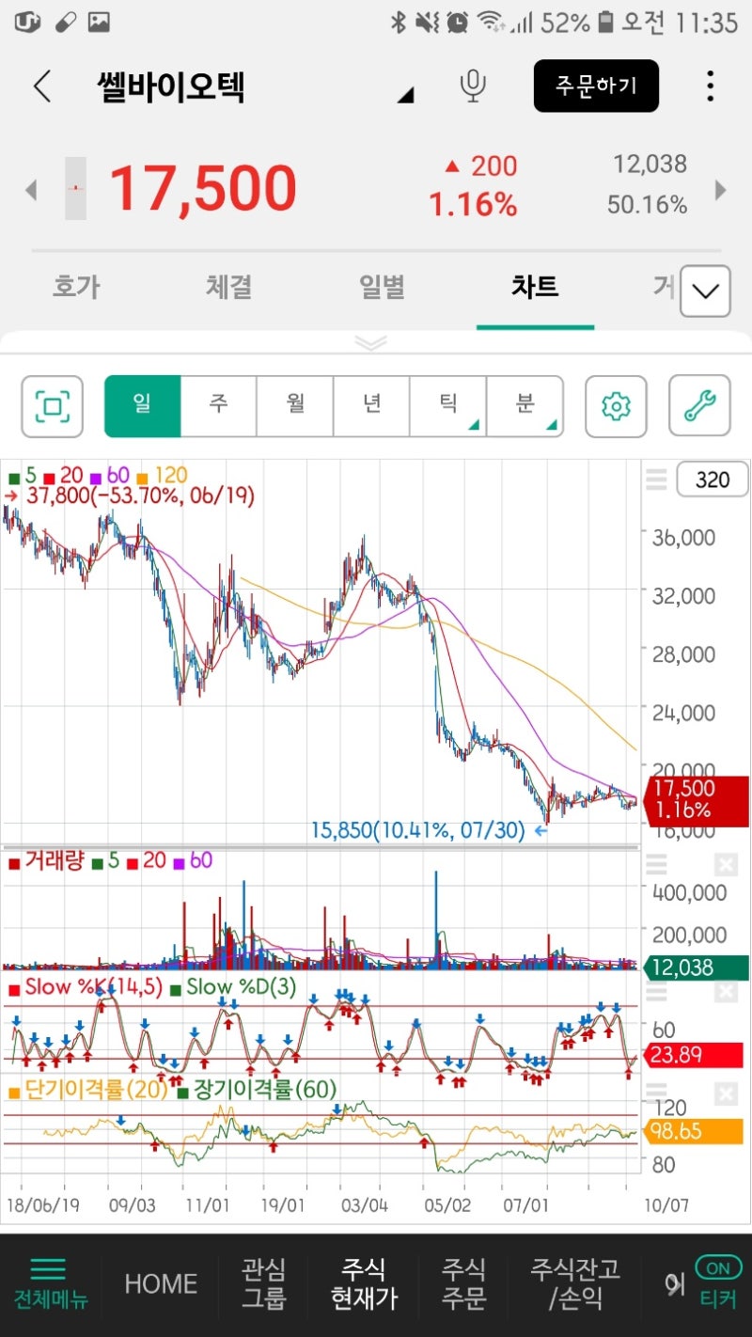
Task: Tap the 120-day moving average legend
Action: coord(163,476)
